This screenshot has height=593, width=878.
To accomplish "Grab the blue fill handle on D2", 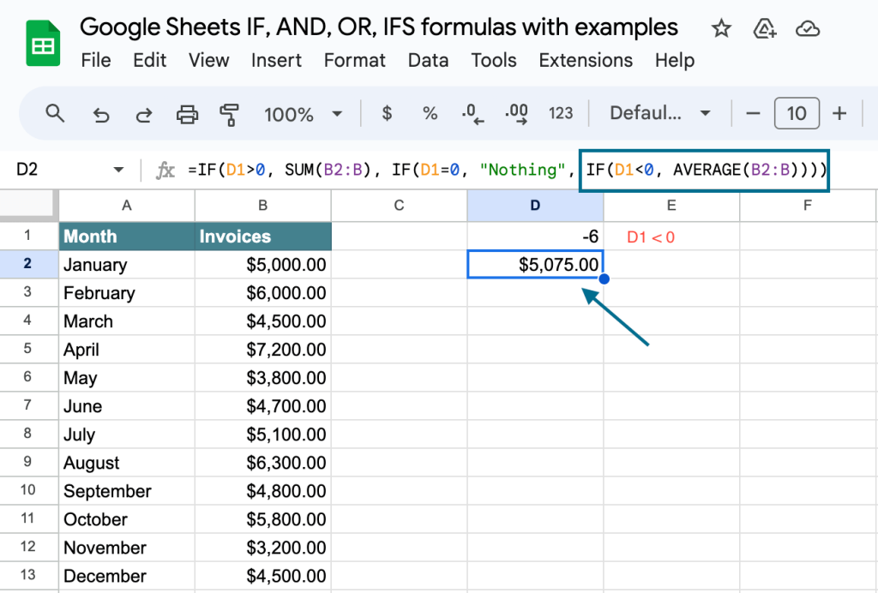I will (x=604, y=279).
